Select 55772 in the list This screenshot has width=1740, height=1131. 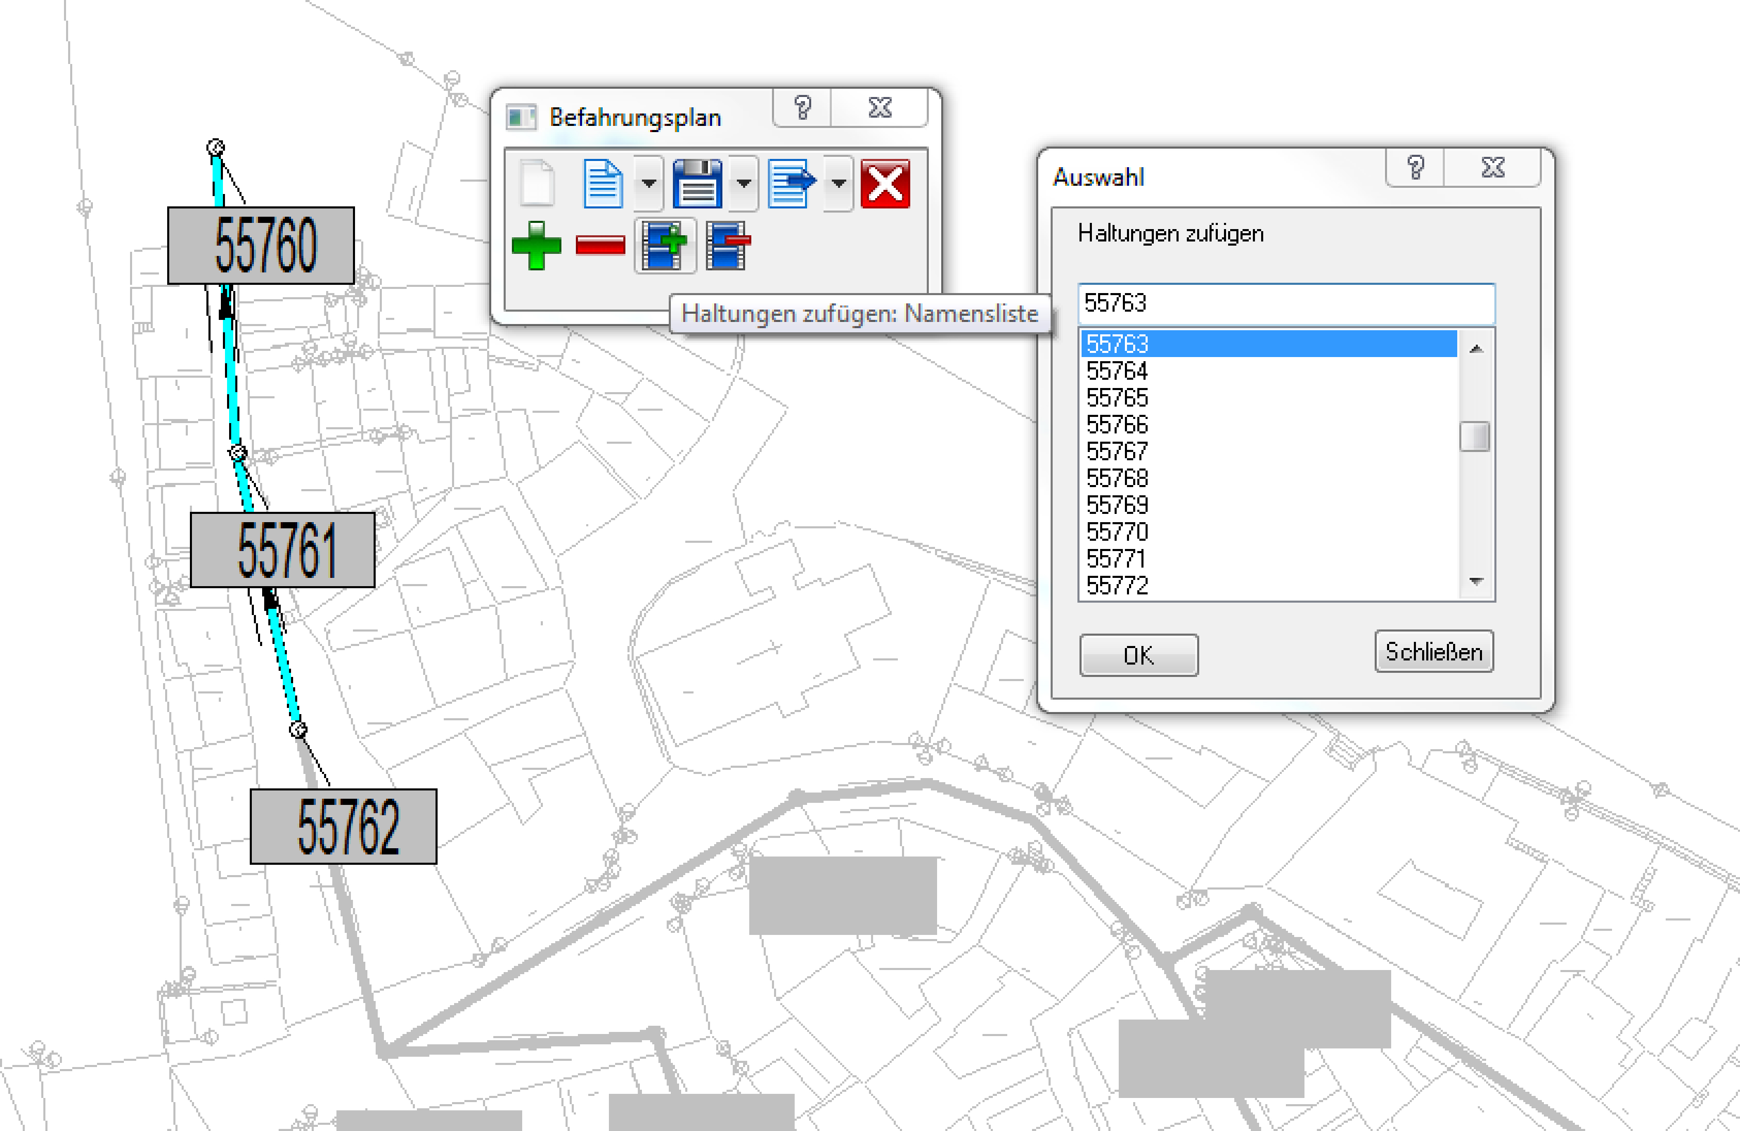coord(1268,585)
